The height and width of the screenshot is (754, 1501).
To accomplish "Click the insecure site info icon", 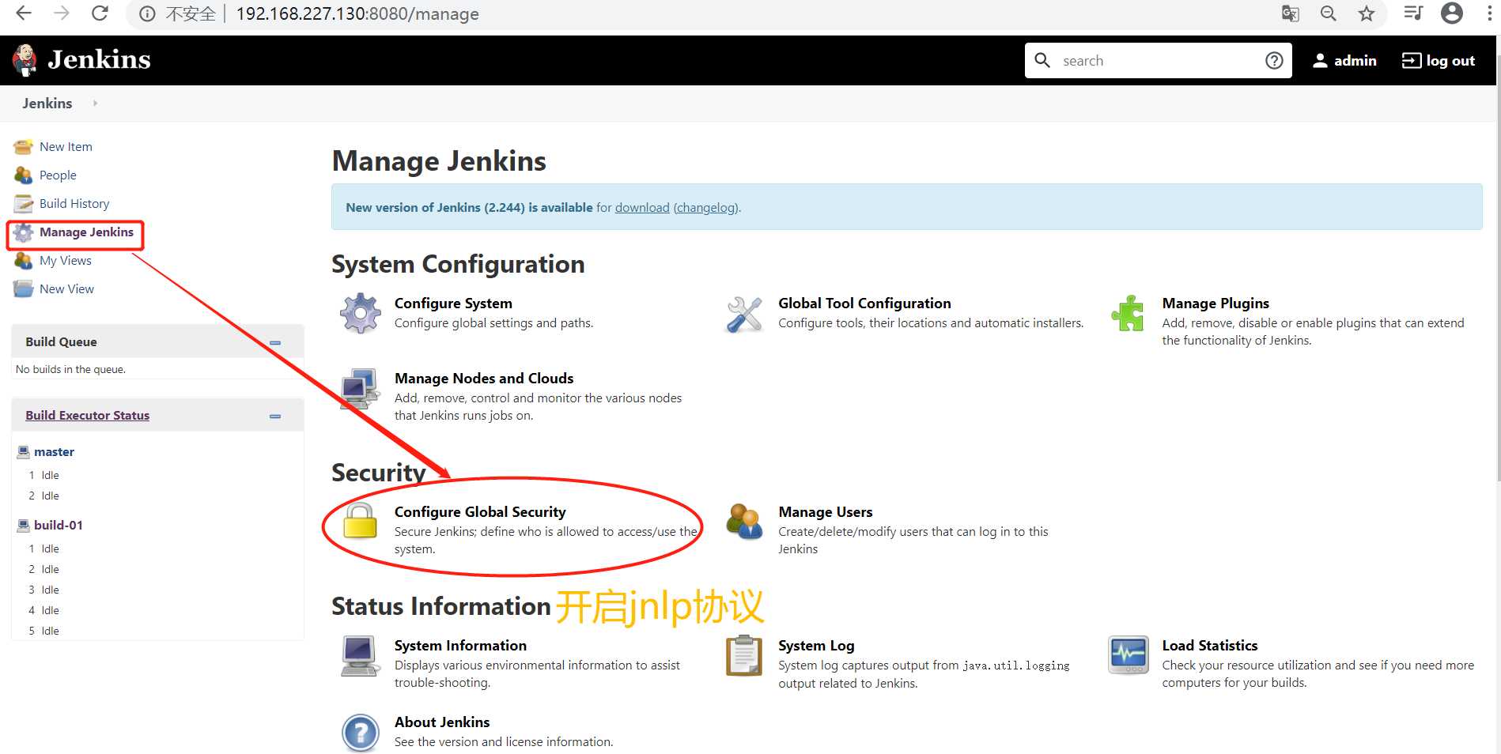I will pos(147,13).
